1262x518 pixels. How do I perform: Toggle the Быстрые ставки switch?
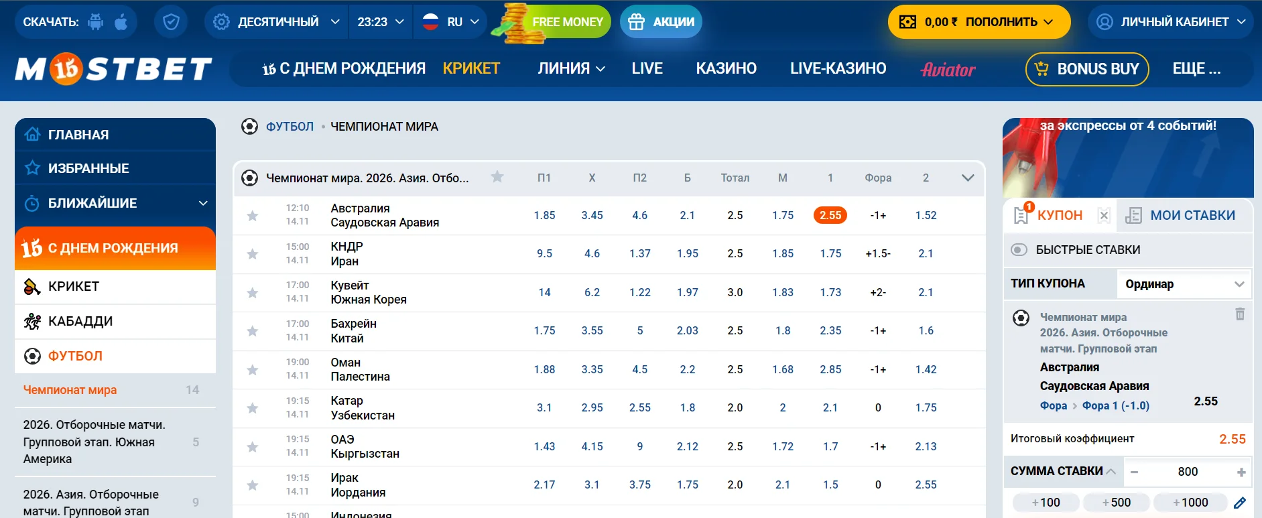1019,250
